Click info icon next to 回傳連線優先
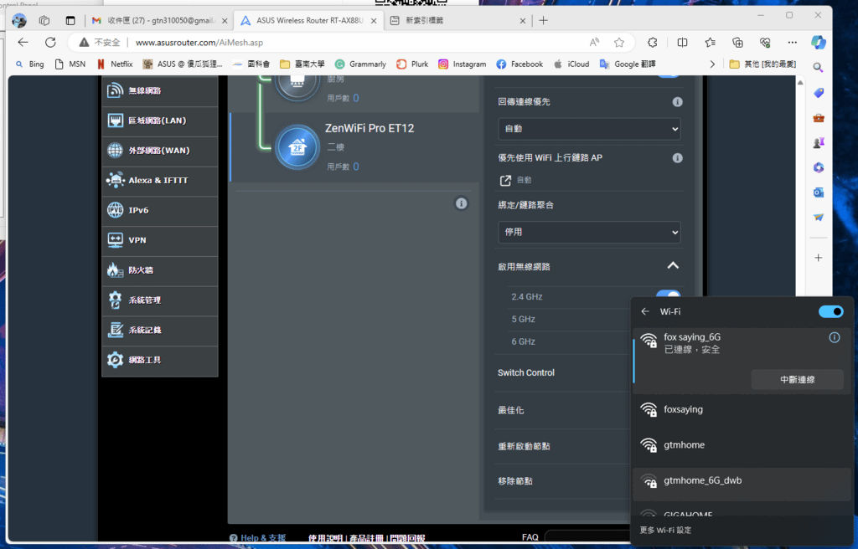The image size is (858, 549). (x=677, y=102)
